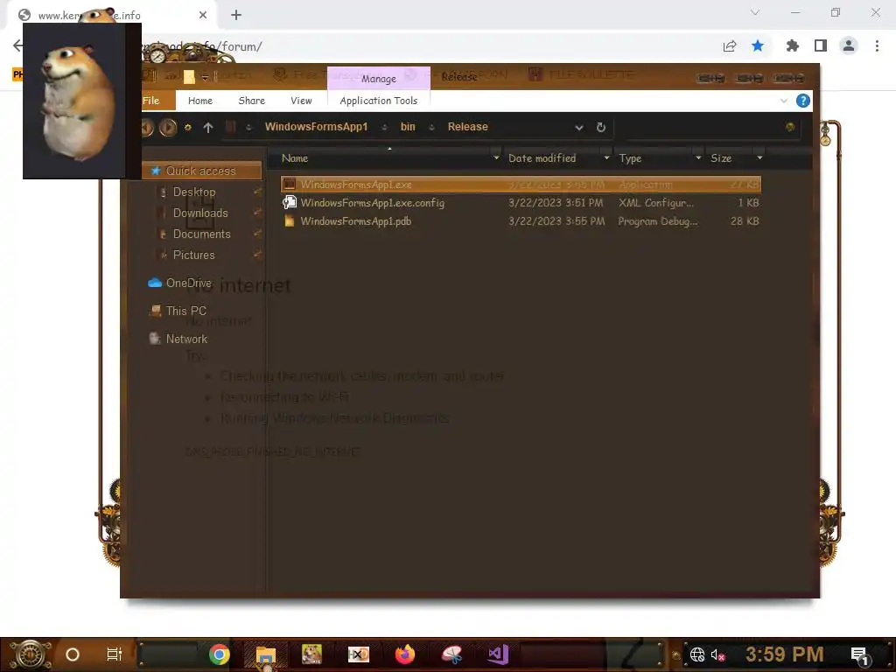Go up one folder level

[x=208, y=128]
